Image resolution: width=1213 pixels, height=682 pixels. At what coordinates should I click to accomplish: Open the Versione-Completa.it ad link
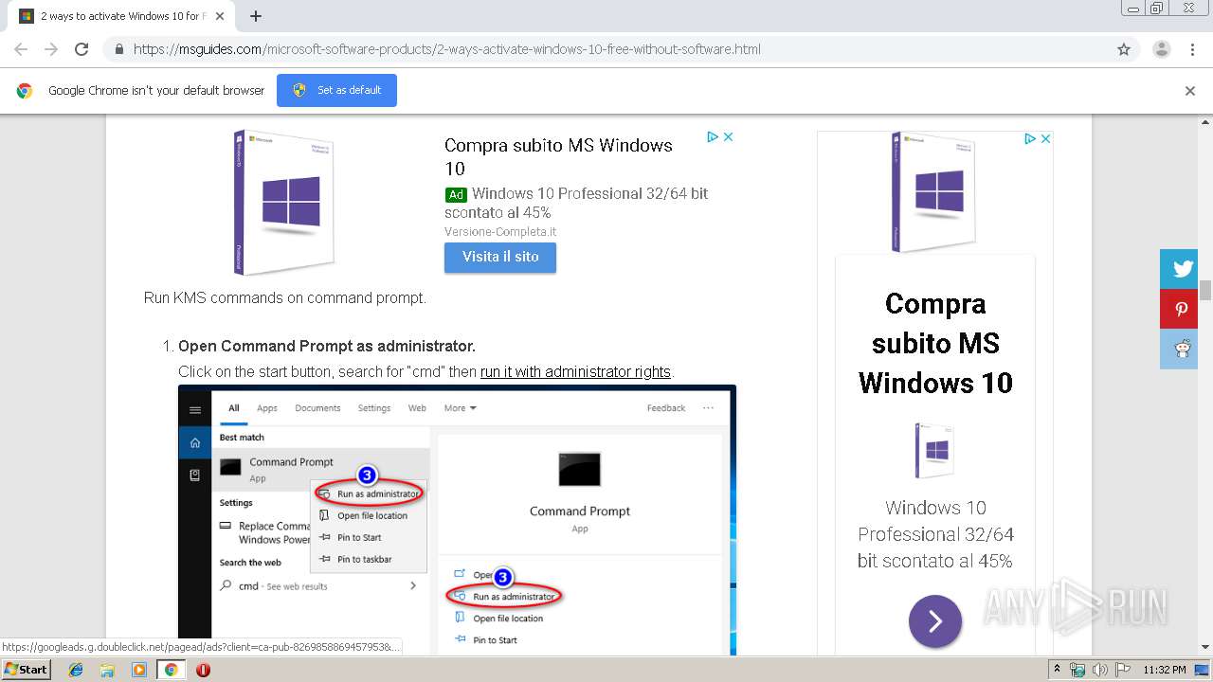coord(500,232)
